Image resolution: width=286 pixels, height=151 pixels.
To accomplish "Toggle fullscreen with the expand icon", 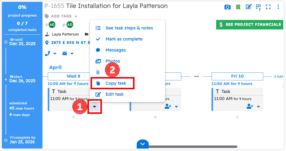I will coord(268,7).
